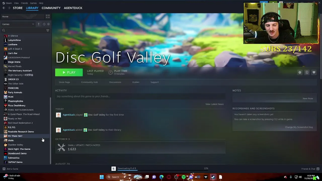This screenshot has height=181, width=322.
Task: Create a New Note
Action: pos(308,99)
